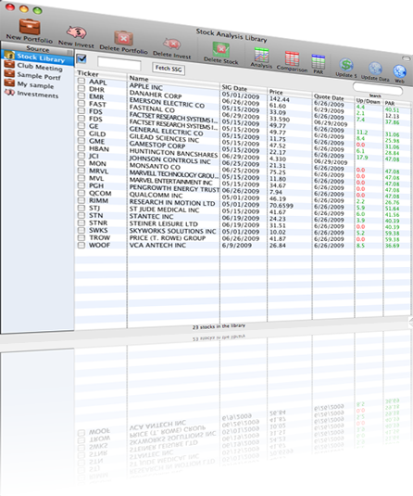Check the DHR row checkbox
413x496 pixels.
(81, 88)
